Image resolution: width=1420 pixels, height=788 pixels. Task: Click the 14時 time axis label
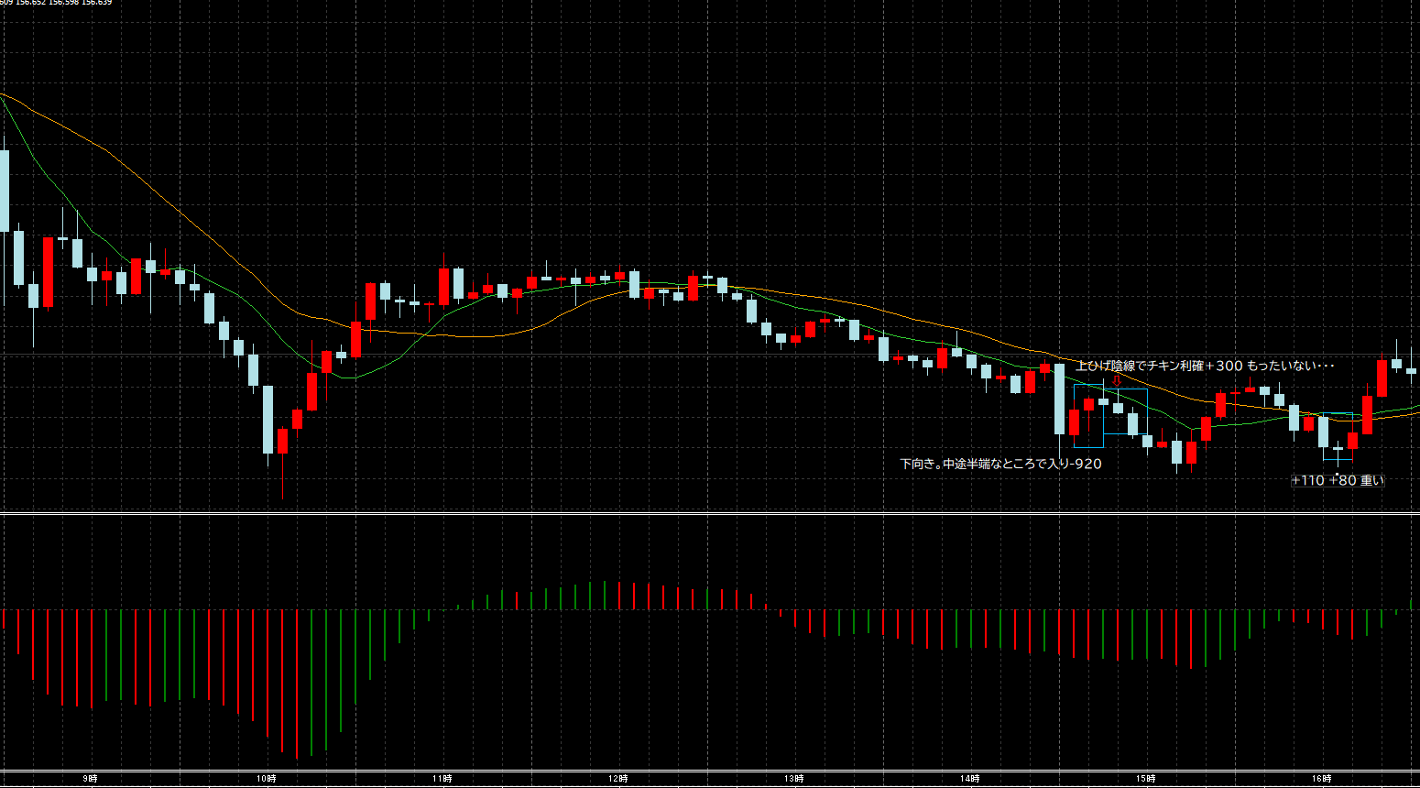tap(969, 779)
